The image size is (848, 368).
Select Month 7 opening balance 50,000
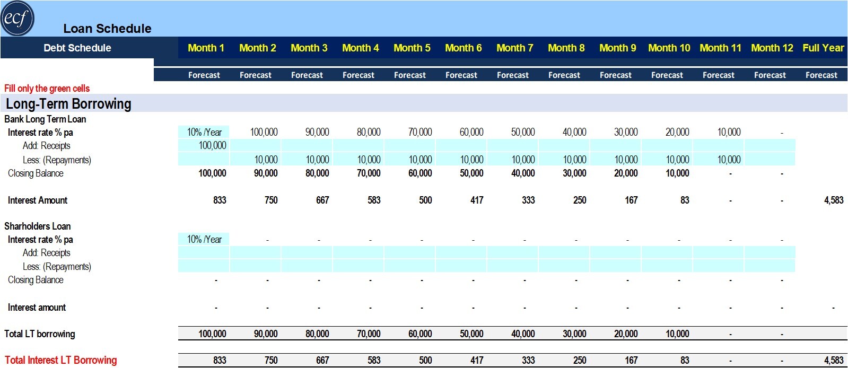pos(522,132)
